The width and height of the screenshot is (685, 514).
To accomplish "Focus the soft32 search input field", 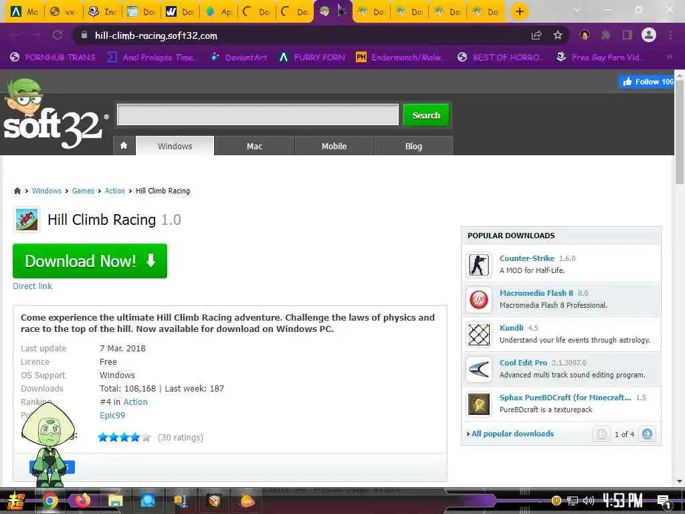I will [258, 114].
